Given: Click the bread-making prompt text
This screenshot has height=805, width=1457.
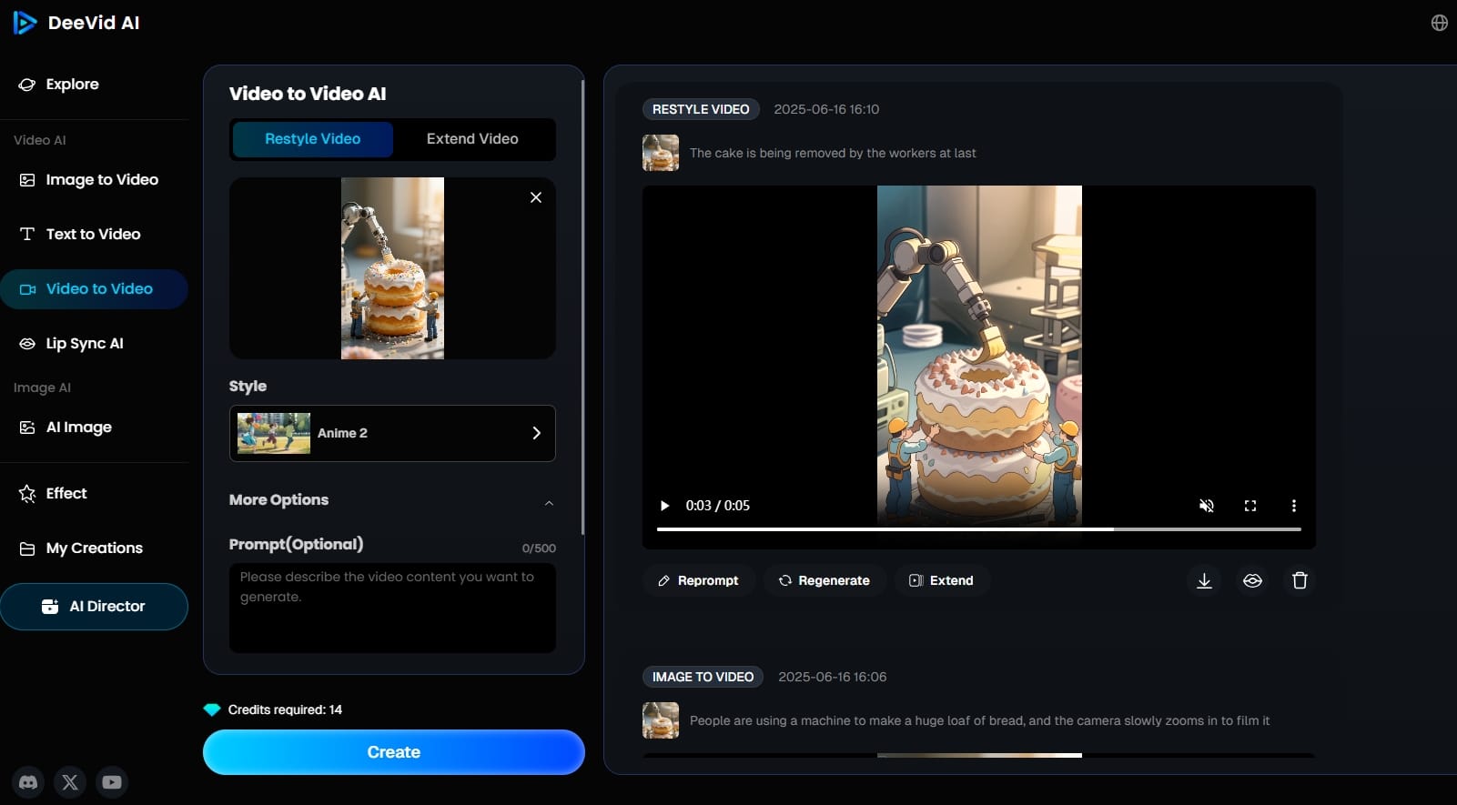Looking at the screenshot, I should click(979, 720).
